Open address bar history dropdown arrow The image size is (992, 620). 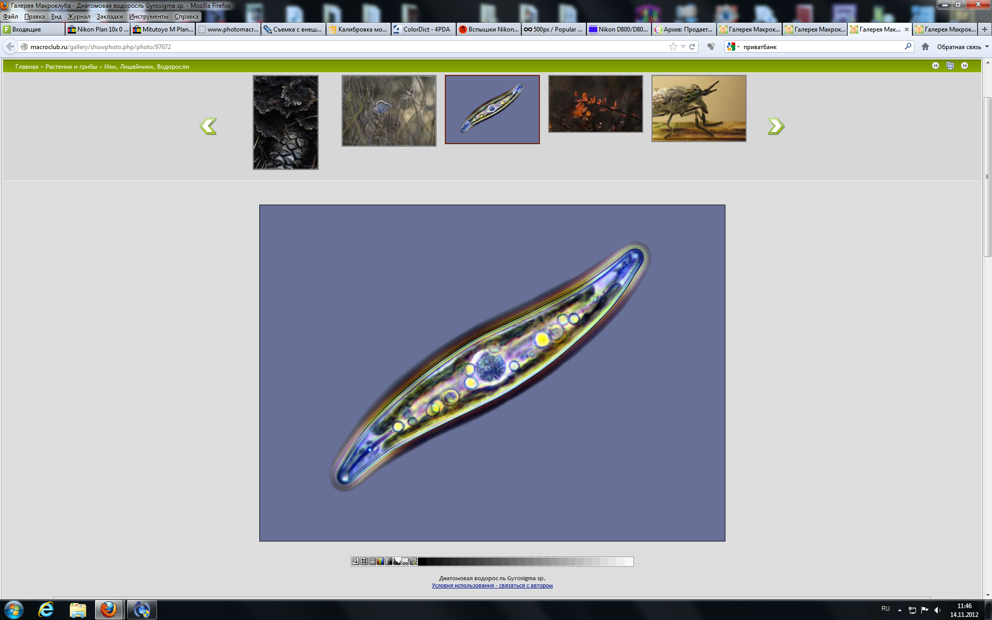pyautogui.click(x=683, y=47)
